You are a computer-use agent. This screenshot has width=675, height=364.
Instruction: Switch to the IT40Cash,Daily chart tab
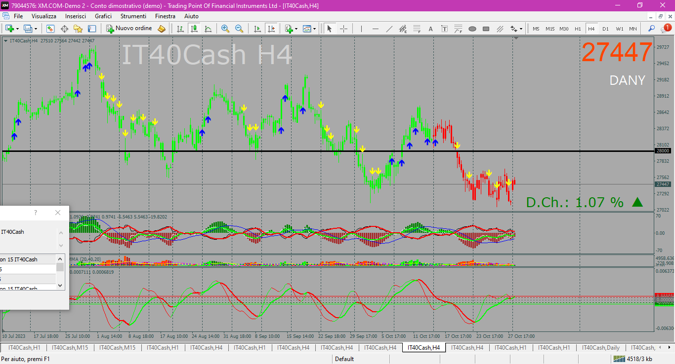[x=600, y=348]
